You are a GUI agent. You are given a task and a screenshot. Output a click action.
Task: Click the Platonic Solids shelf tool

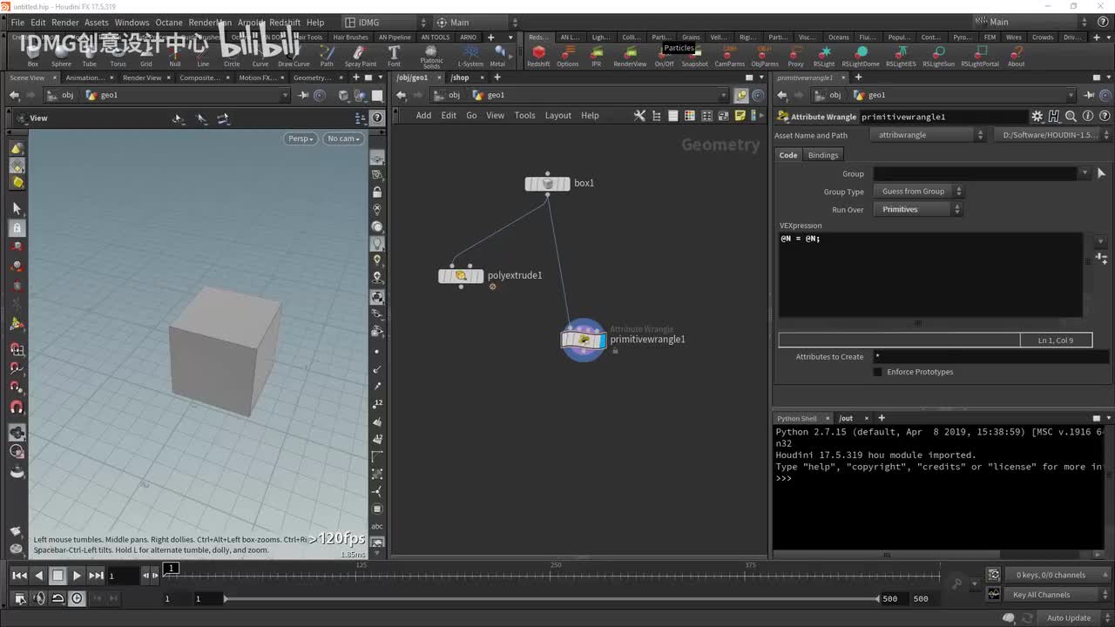coord(431,52)
